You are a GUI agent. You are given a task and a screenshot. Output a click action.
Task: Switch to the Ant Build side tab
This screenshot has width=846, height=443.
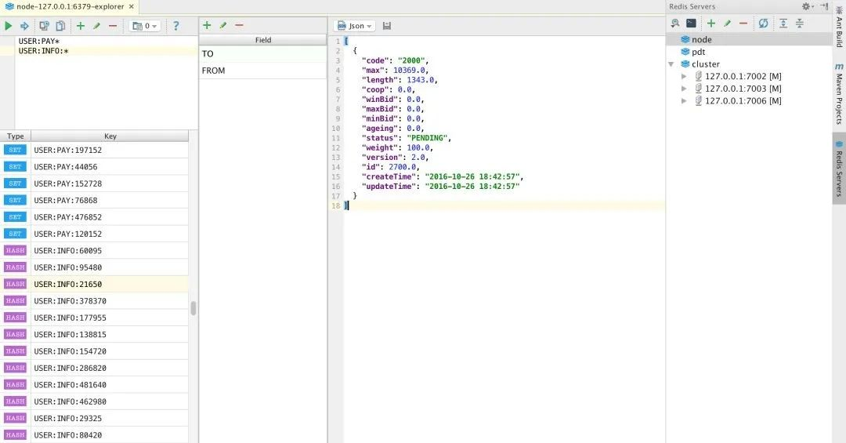coord(839,30)
